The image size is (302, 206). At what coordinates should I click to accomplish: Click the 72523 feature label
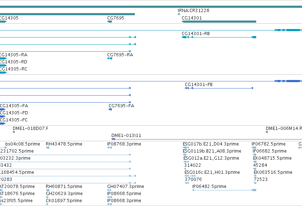(261, 179)
